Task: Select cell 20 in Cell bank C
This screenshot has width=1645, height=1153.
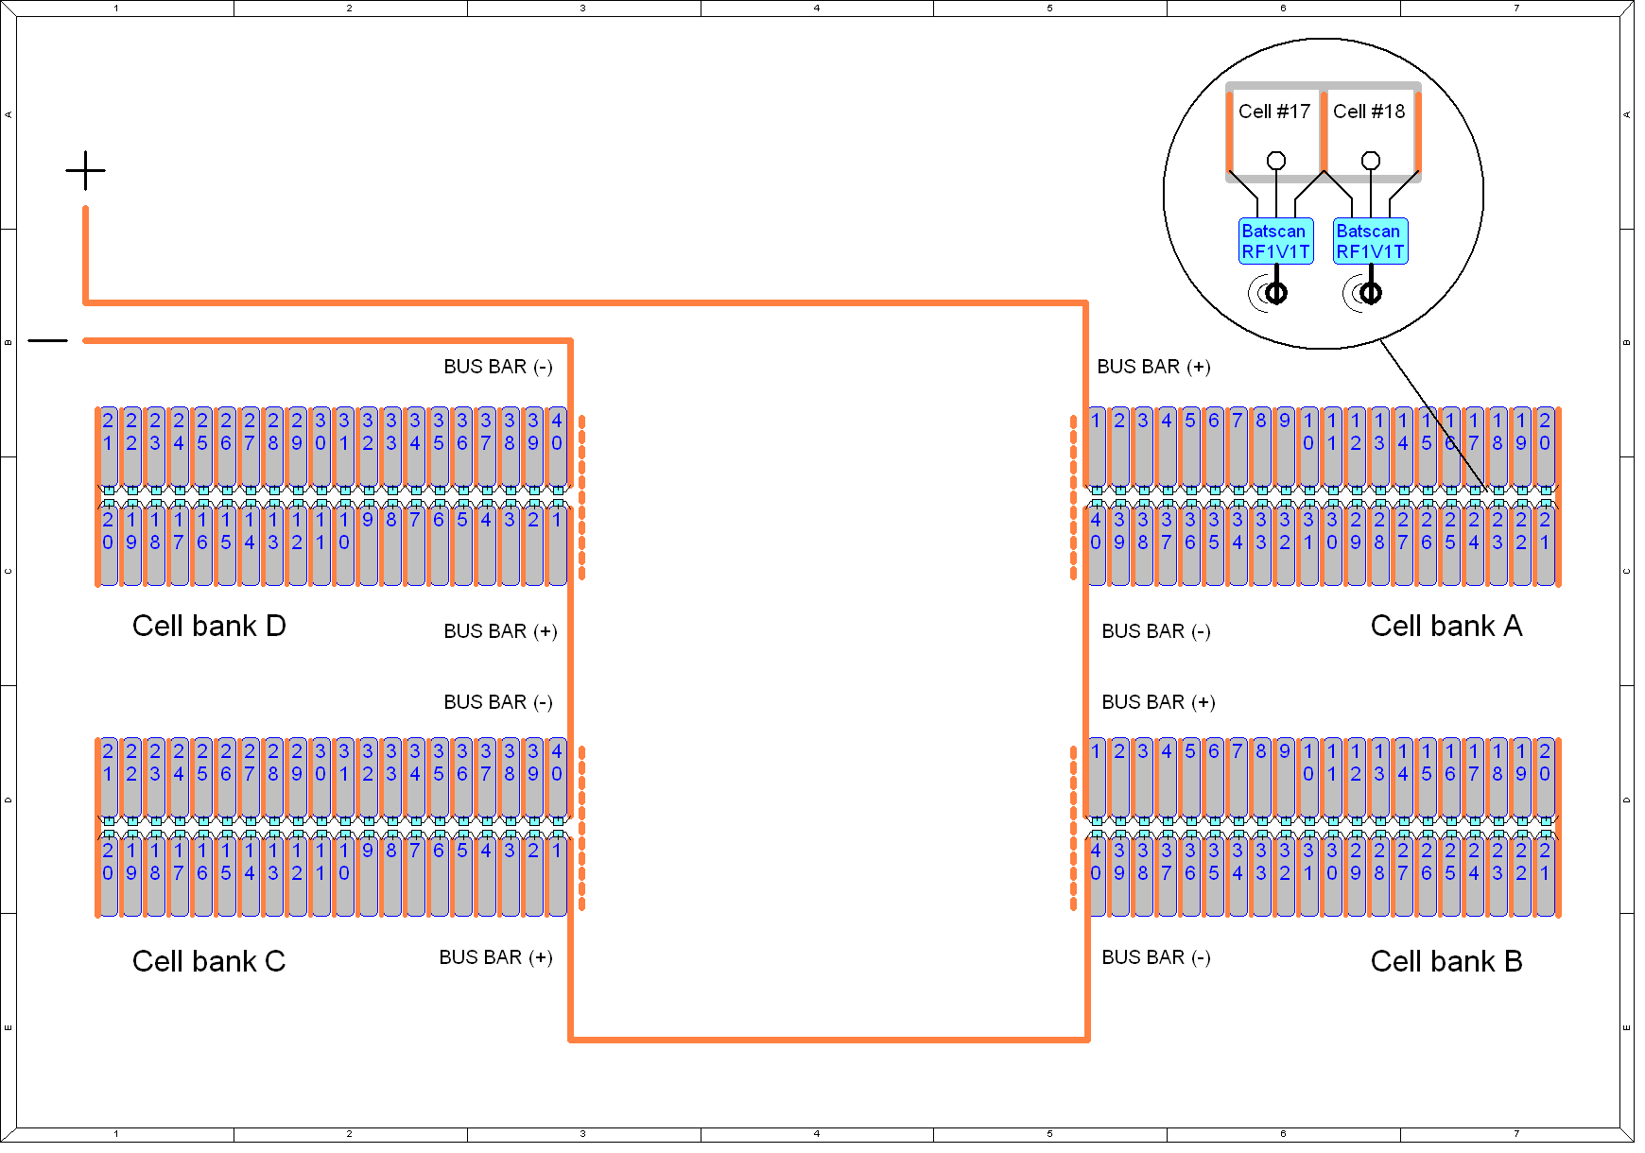Action: pos(108,877)
